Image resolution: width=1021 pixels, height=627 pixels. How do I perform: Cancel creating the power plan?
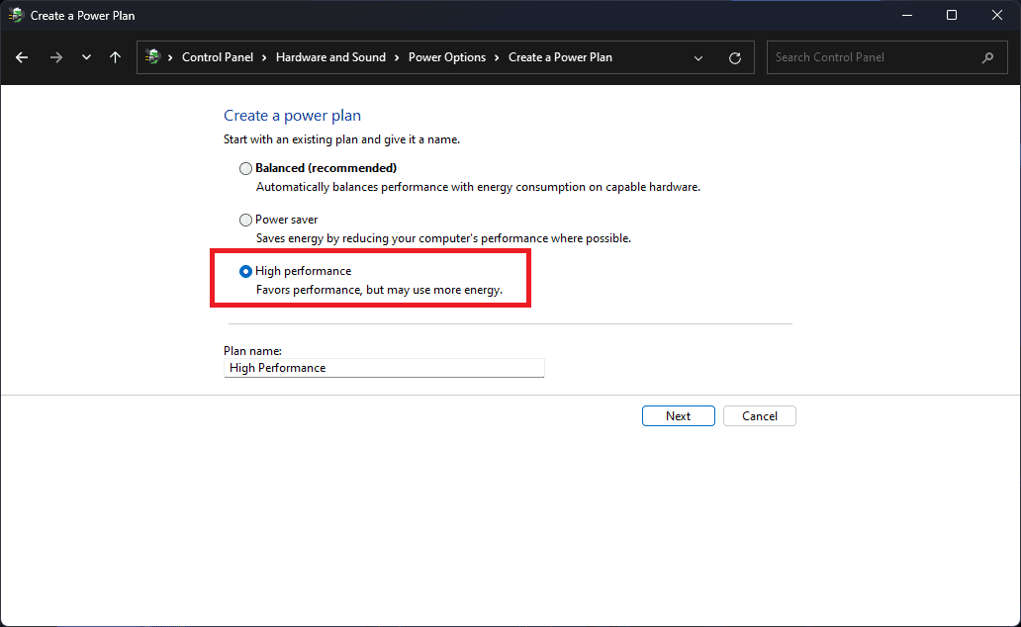(x=759, y=416)
